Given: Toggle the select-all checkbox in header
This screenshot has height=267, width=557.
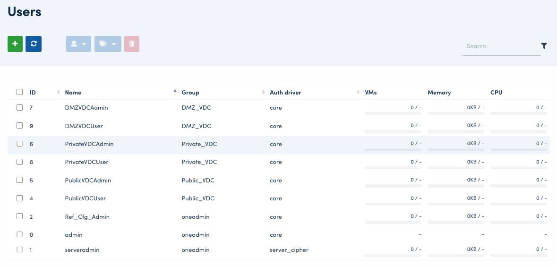Looking at the screenshot, I should [20, 92].
